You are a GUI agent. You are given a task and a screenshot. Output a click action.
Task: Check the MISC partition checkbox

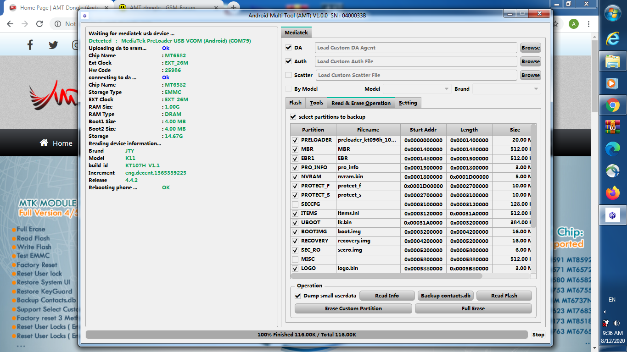point(295,259)
